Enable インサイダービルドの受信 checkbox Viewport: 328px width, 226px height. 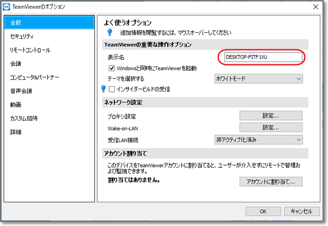coord(112,89)
